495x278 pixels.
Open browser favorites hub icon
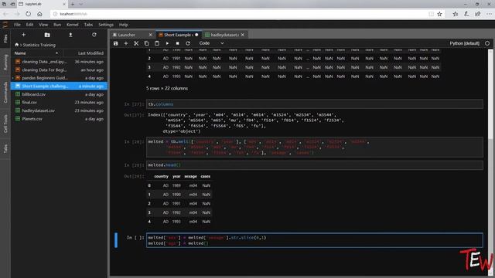tap(455, 14)
